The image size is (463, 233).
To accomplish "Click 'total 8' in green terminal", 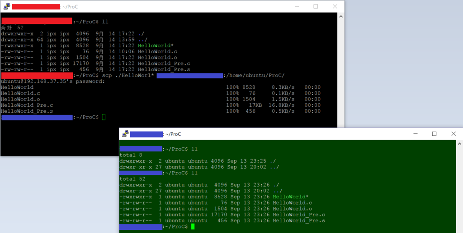I will pyautogui.click(x=131, y=155).
